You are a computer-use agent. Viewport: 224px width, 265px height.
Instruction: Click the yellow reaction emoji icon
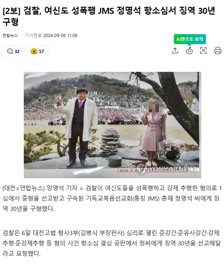click(x=34, y=51)
